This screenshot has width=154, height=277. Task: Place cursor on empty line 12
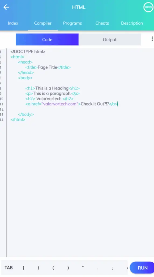(x=80, y=109)
